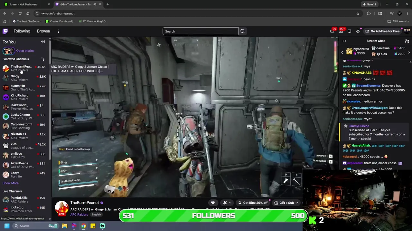Open AidanBeans channel in sidebar
This screenshot has width=412, height=231.
point(25,165)
